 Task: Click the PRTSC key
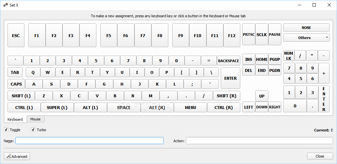coord(249,34)
